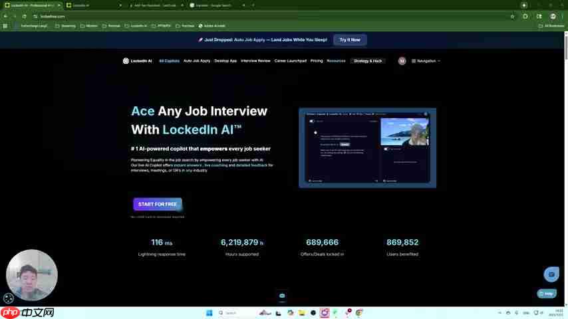This screenshot has height=319, width=568.
Task: Click the '869,852' users benefited stat
Action: (x=402, y=242)
